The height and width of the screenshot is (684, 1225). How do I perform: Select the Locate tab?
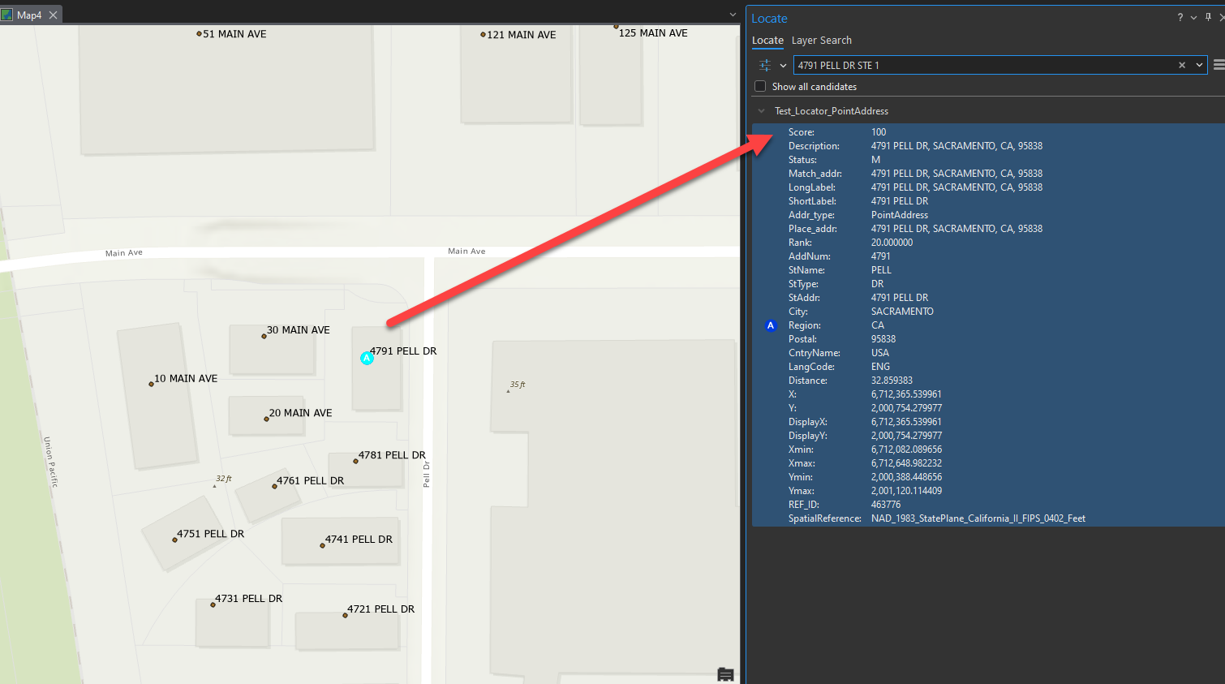pos(767,40)
